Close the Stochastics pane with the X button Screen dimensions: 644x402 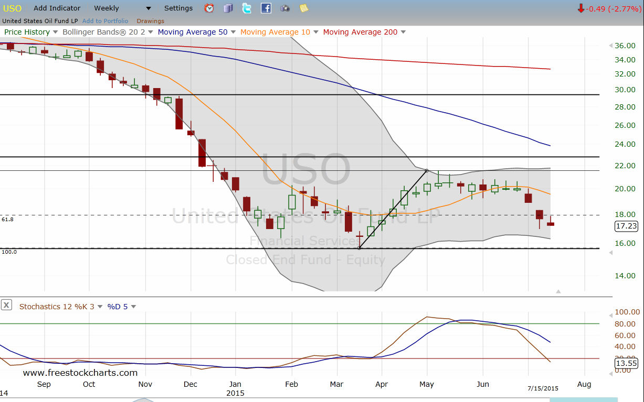tap(6, 305)
